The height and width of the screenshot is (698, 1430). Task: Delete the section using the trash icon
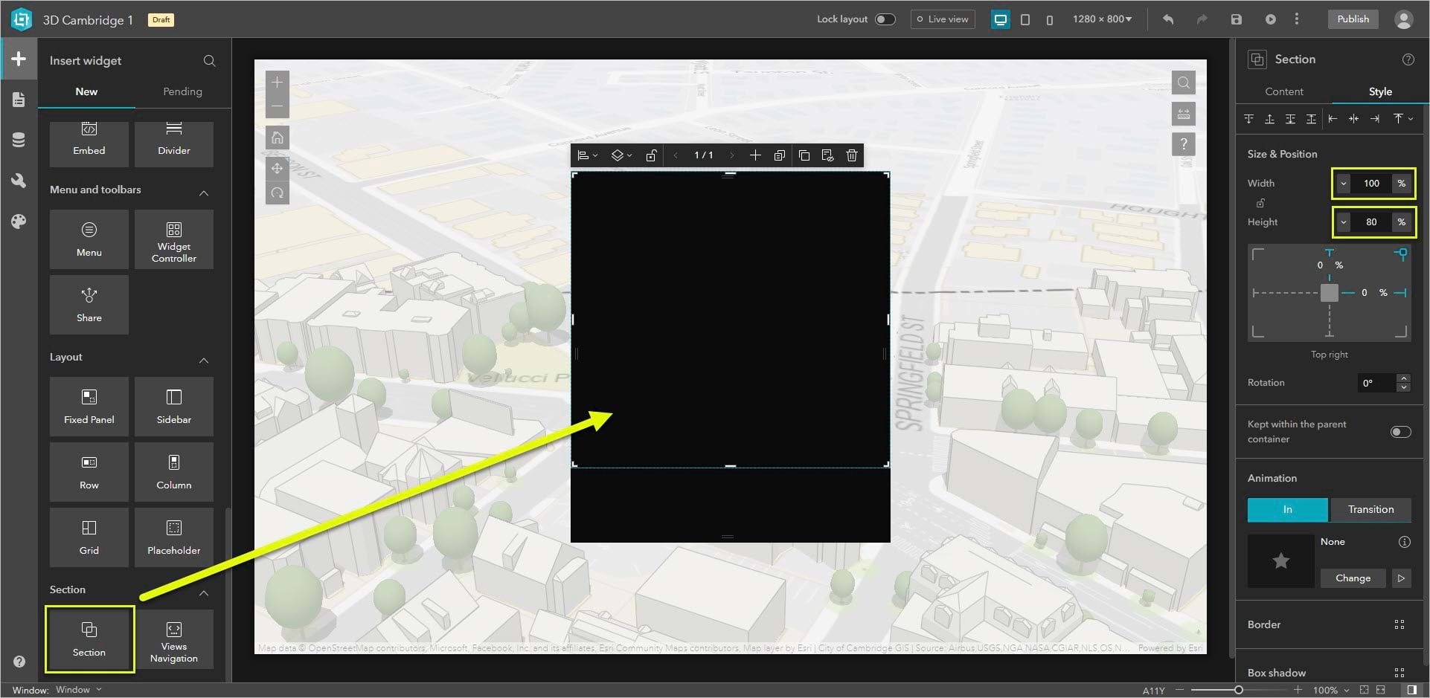(851, 155)
